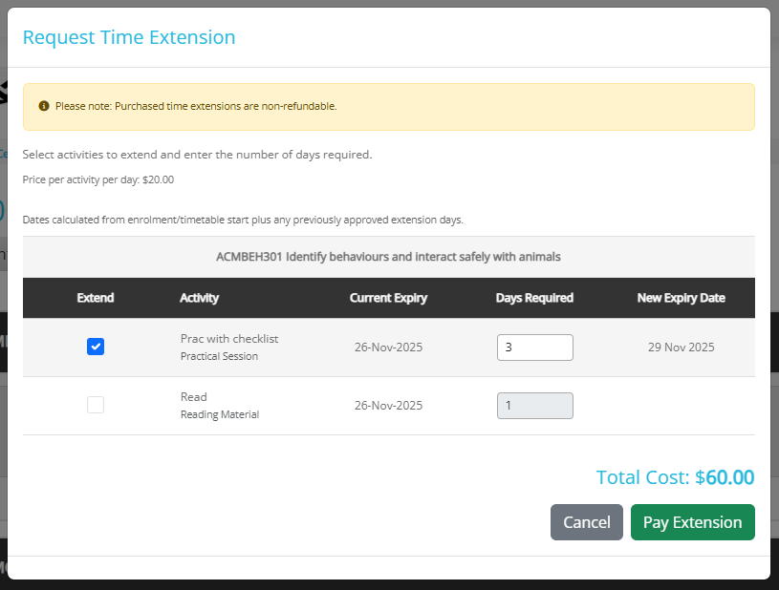Click the Days Required column header
Viewport: 779px width, 590px height.
pyautogui.click(x=534, y=298)
